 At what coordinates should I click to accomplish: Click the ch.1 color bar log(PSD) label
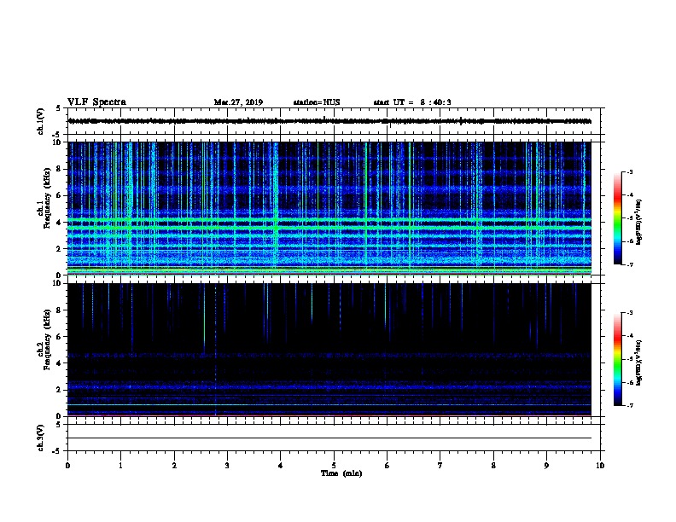point(638,222)
